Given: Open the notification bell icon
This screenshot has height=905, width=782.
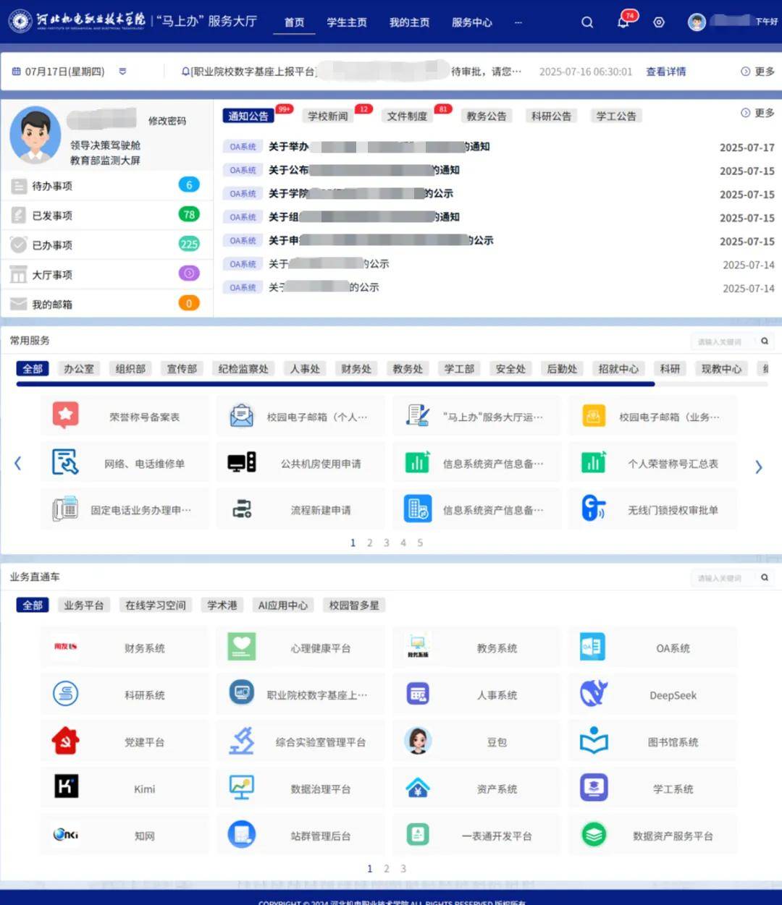Looking at the screenshot, I should [x=623, y=22].
